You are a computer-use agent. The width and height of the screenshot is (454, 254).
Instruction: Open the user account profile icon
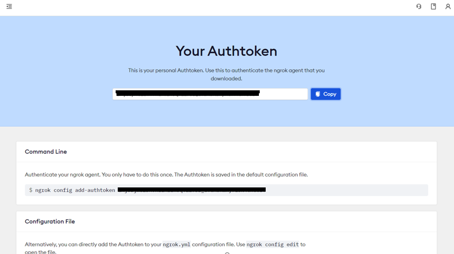[448, 7]
